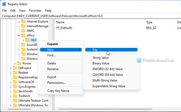Select the Realtek key label
This screenshot has width=181, height=112.
click(23, 73)
